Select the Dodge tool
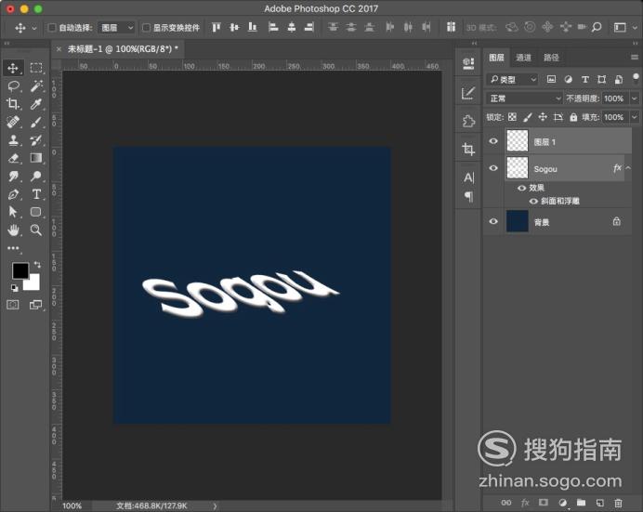The height and width of the screenshot is (512, 643). (36, 177)
